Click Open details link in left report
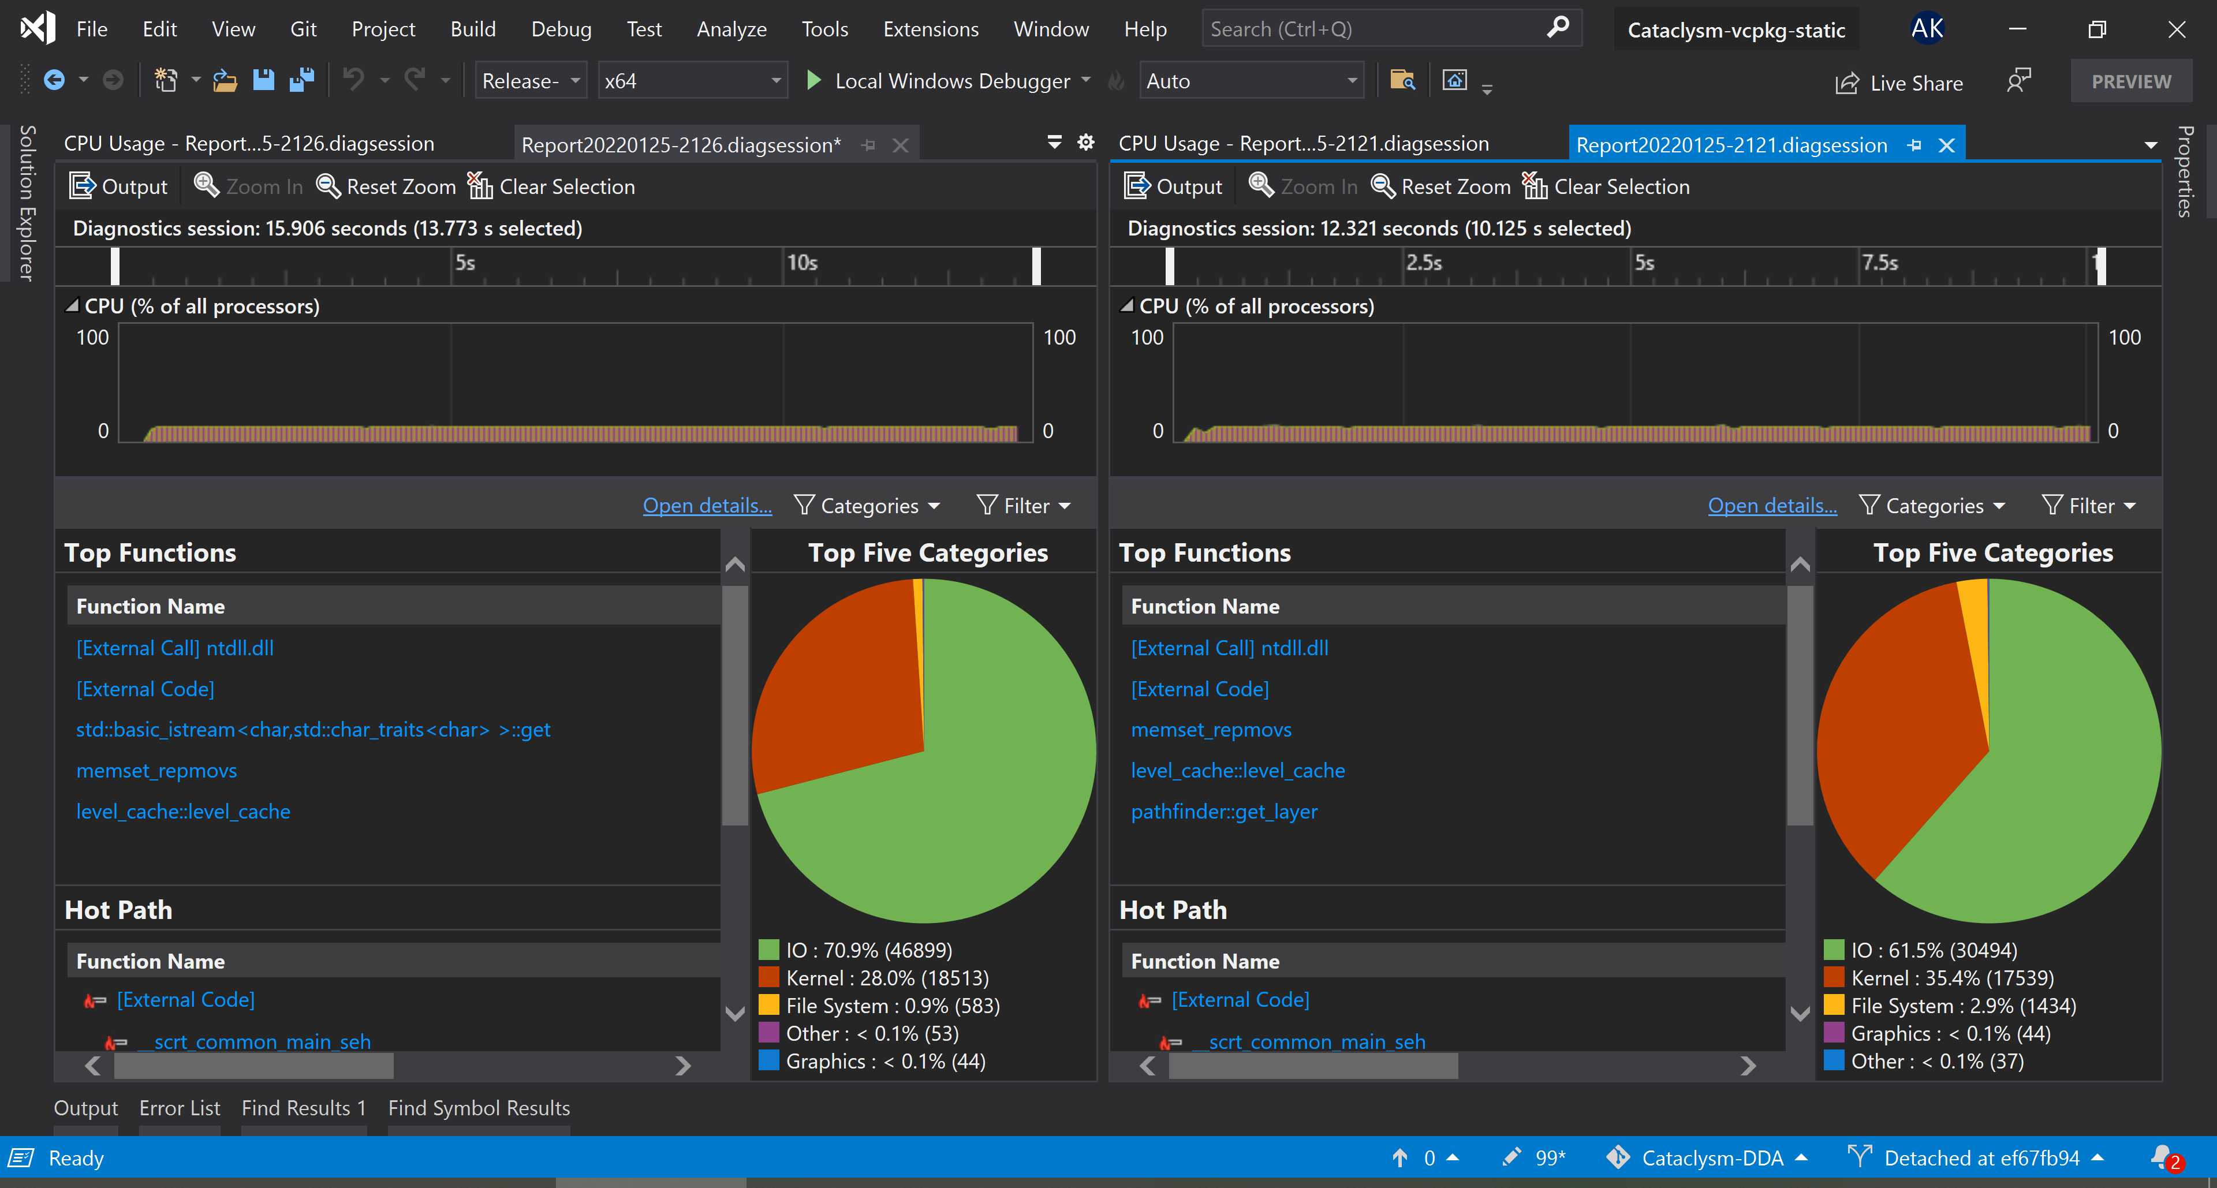This screenshot has width=2217, height=1188. pos(707,506)
